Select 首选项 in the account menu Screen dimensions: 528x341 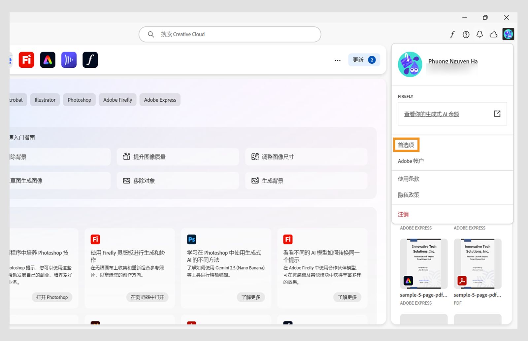[x=406, y=145]
